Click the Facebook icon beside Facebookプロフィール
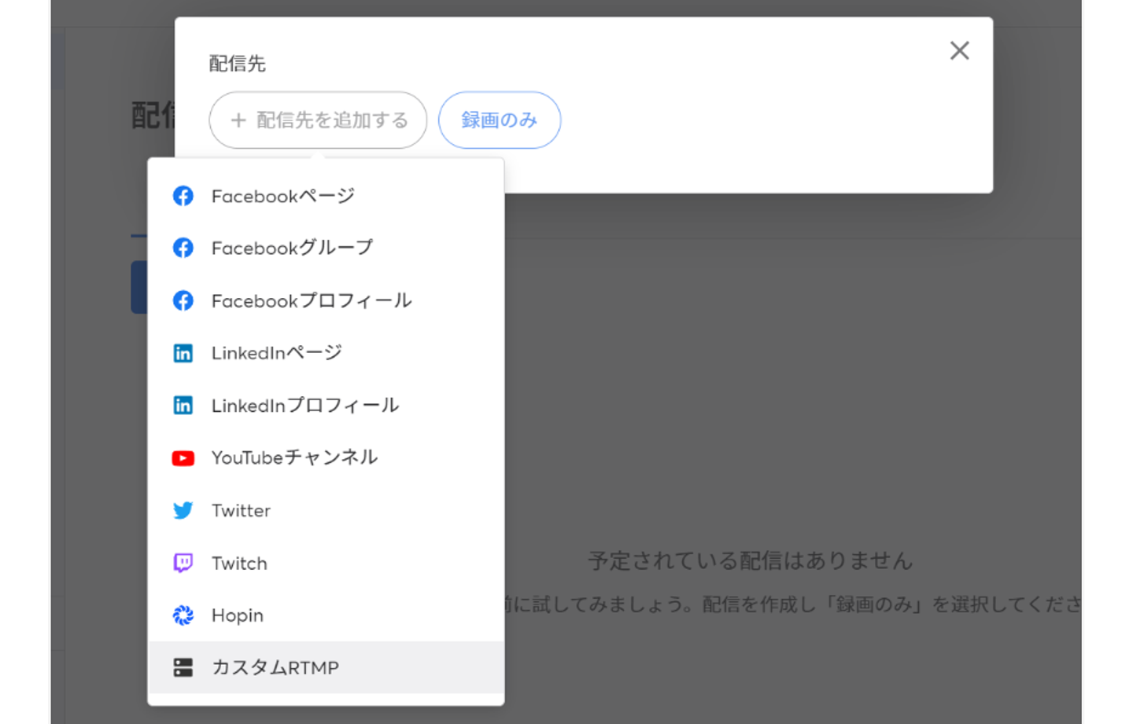The image size is (1133, 724). (x=183, y=300)
